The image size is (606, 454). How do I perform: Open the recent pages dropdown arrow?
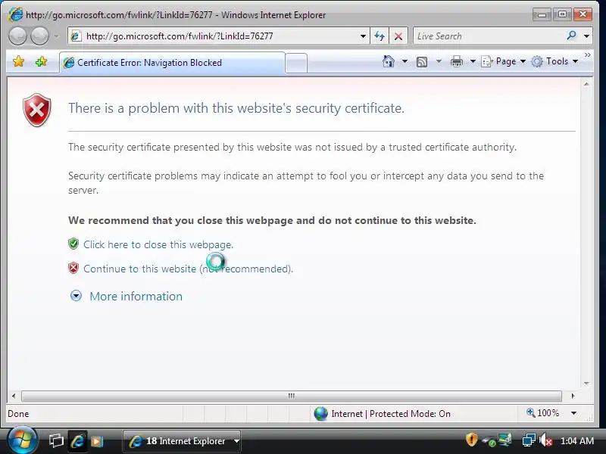click(x=57, y=36)
